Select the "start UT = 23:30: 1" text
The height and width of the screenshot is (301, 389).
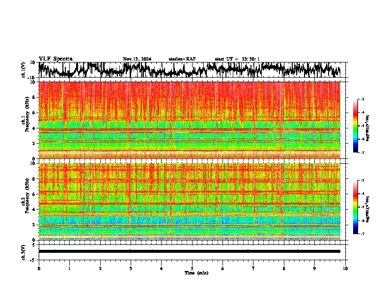coord(237,59)
